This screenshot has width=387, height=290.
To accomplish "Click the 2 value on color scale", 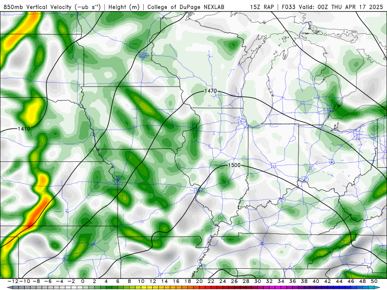I will [94, 281].
